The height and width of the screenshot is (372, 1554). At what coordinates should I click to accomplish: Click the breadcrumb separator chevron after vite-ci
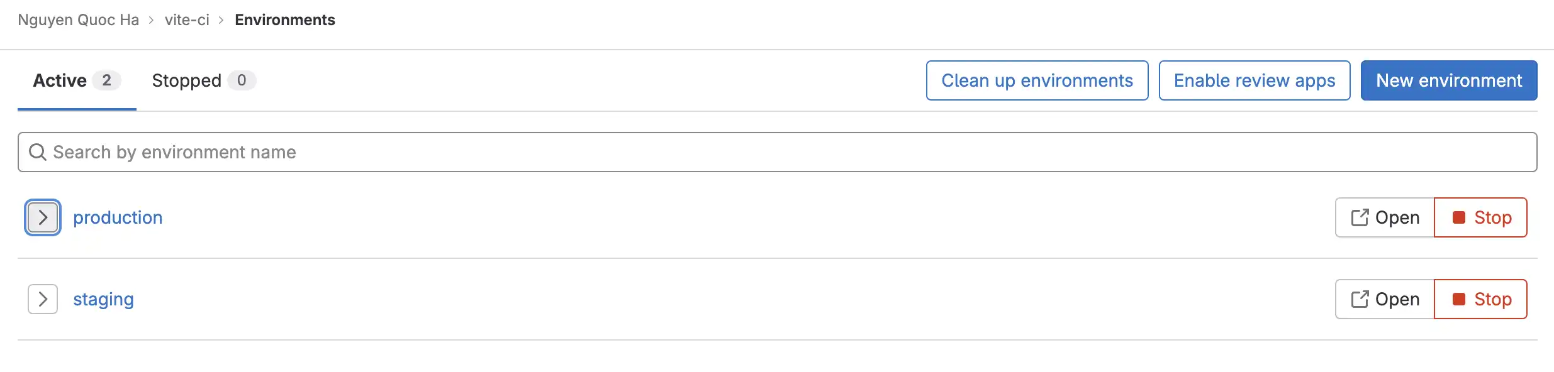(220, 19)
